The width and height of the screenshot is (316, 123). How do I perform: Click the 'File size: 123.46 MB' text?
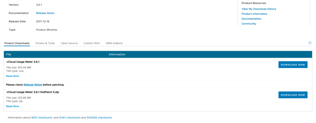point(19,98)
